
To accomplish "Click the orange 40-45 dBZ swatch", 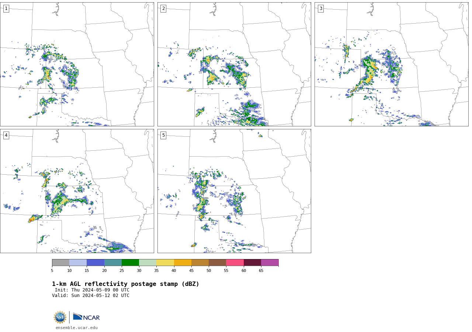I will pos(183,262).
